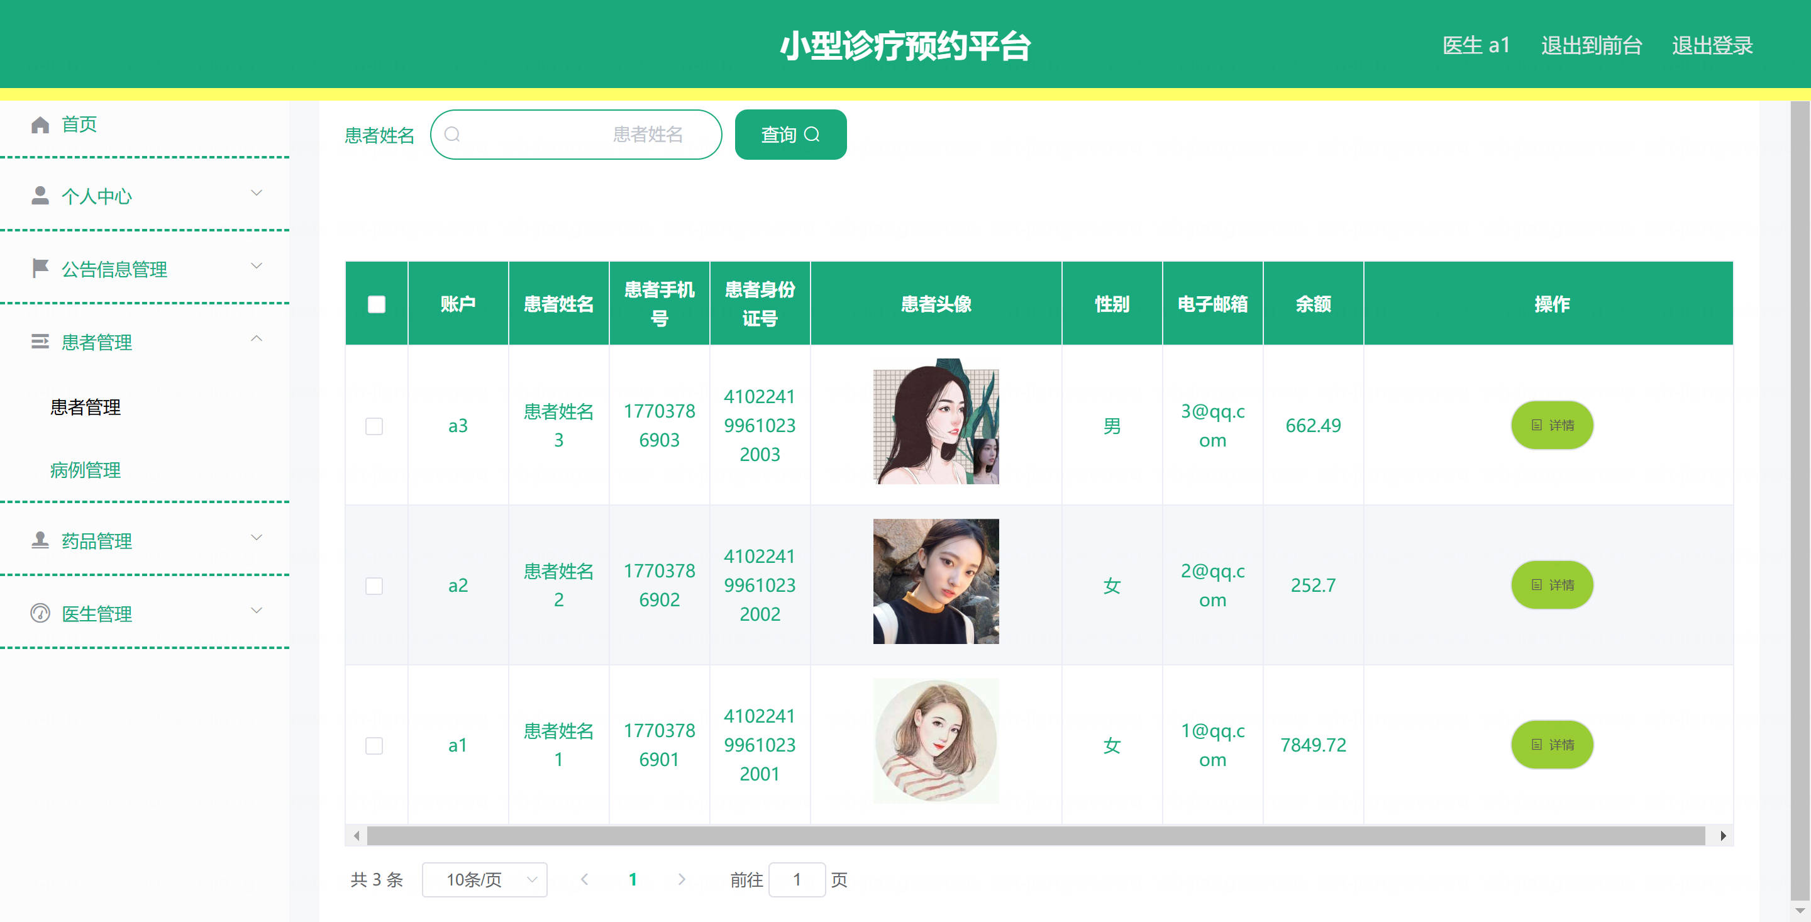The height and width of the screenshot is (922, 1811).
Task: Go to previous page arrow in pagination
Action: click(584, 879)
